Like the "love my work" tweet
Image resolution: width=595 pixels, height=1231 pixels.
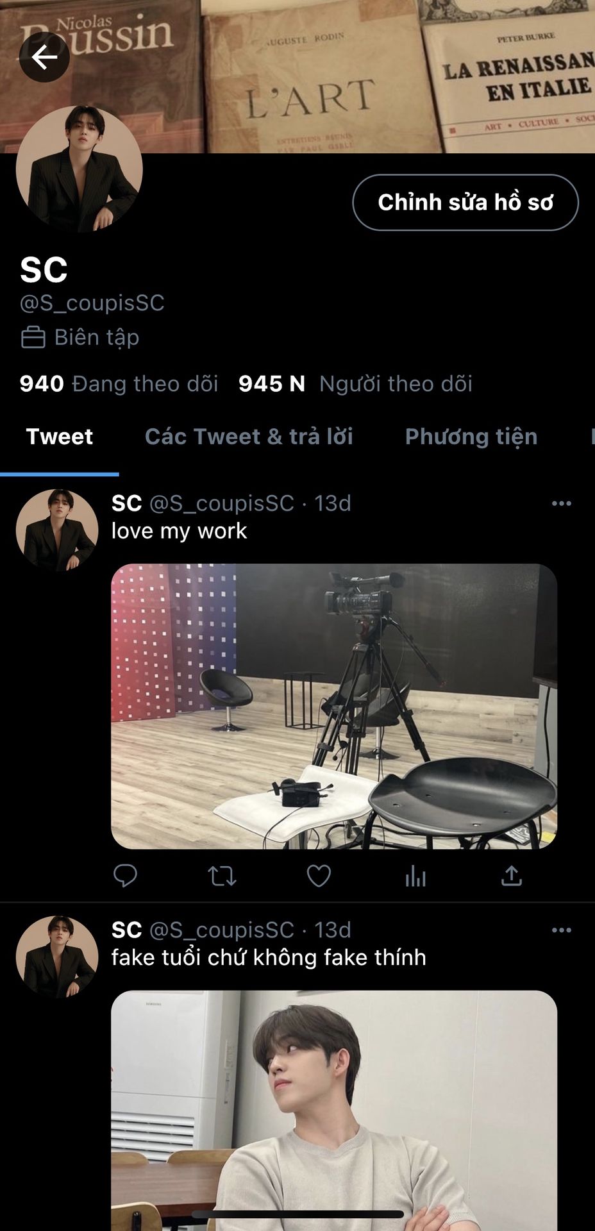pyautogui.click(x=319, y=875)
